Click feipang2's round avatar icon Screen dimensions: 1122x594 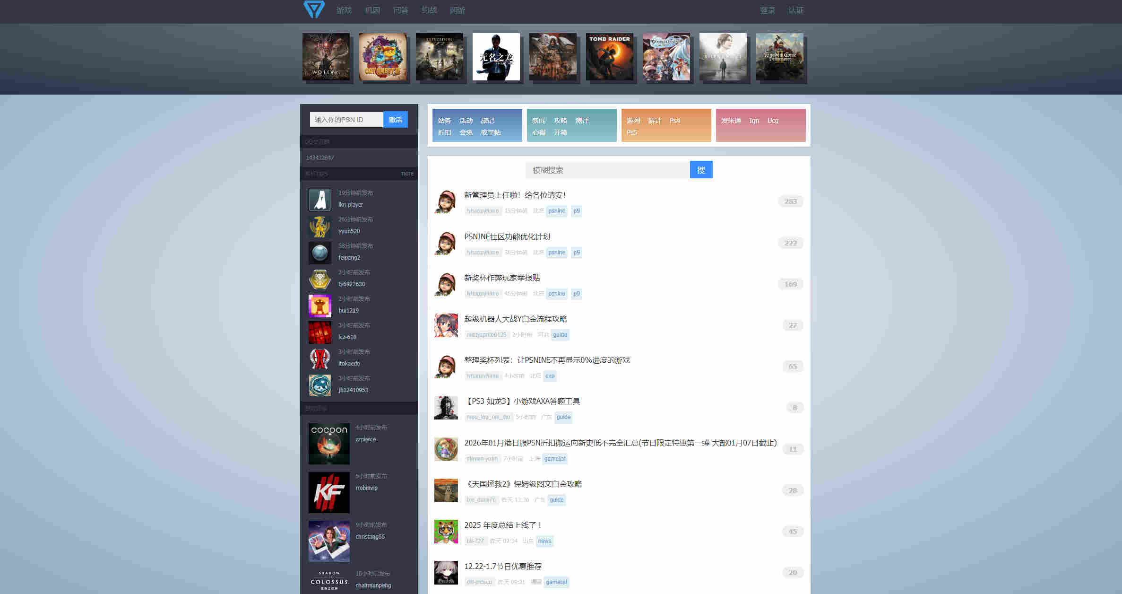pyautogui.click(x=320, y=253)
